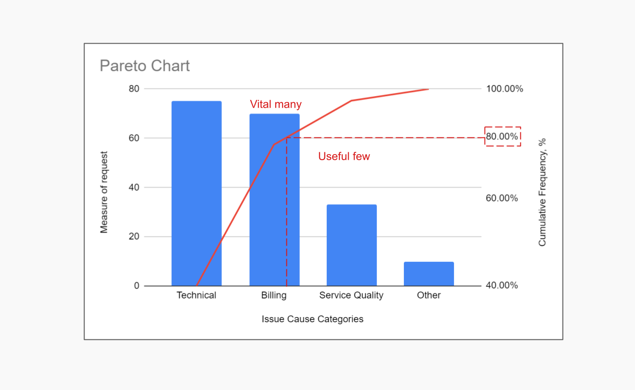Select the 20 tick on left axis

(x=134, y=237)
